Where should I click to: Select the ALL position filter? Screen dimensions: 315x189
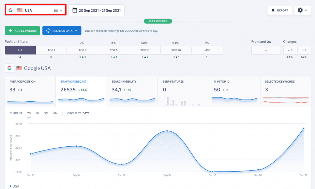click(x=20, y=50)
